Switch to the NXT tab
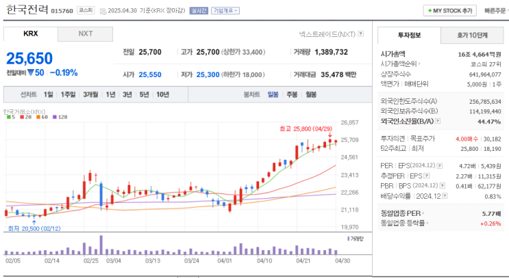Image resolution: width=509 pixels, height=278 pixels. pyautogui.click(x=86, y=33)
